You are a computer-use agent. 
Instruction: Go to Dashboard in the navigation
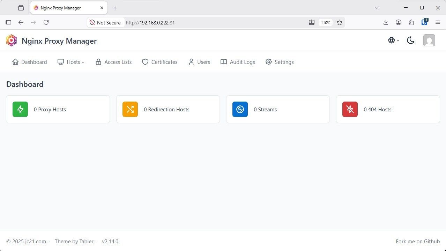[29, 62]
